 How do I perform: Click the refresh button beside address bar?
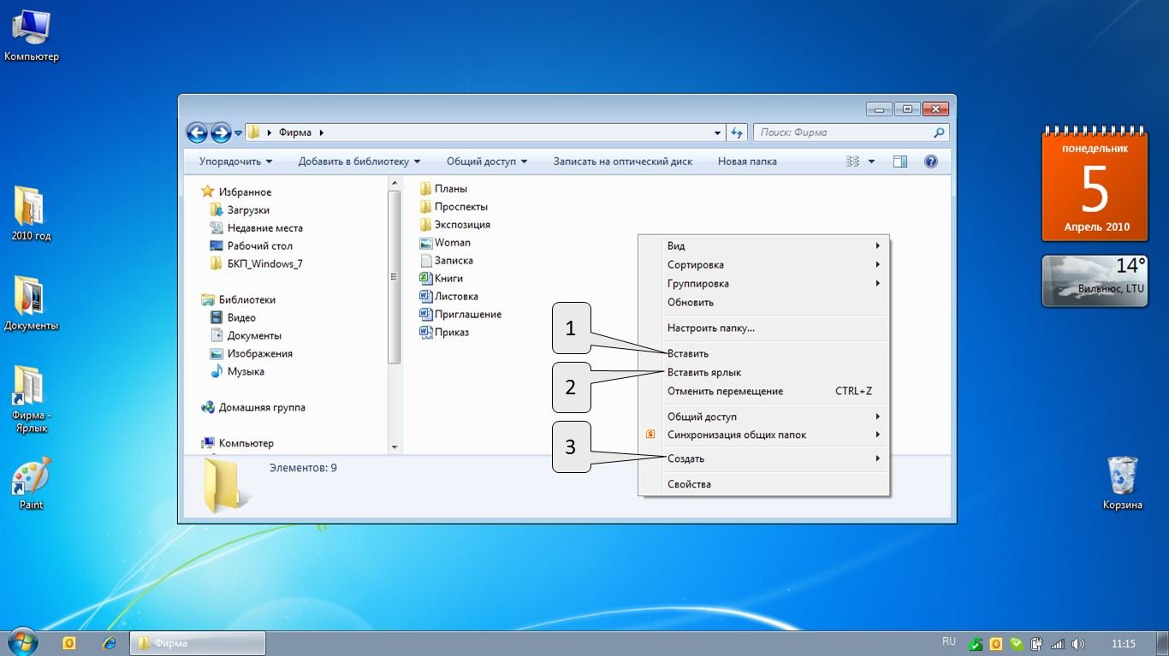[x=737, y=133]
